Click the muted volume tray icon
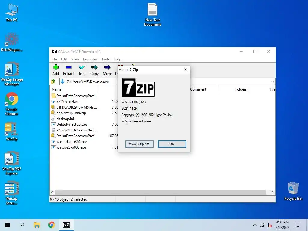 [269, 225]
